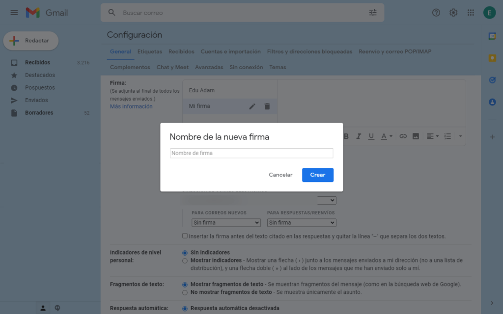
Task: Click Cancelar to dismiss the dialog
Action: (x=280, y=175)
